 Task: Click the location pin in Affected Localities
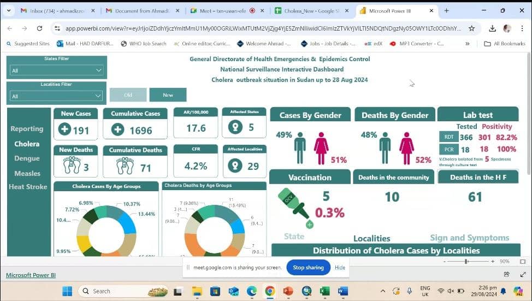pyautogui.click(x=235, y=166)
